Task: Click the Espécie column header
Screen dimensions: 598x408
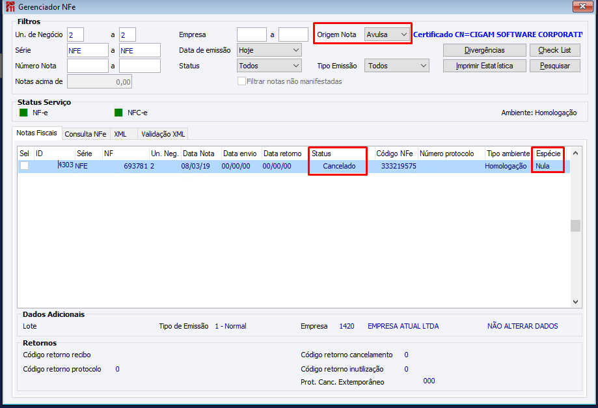Action: 548,154
